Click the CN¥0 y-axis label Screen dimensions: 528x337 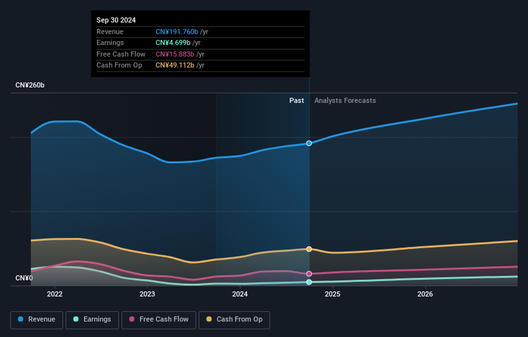(24, 278)
